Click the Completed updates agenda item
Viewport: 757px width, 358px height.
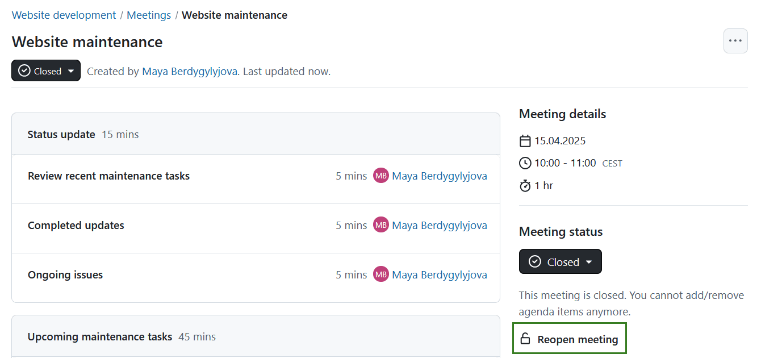pos(76,225)
